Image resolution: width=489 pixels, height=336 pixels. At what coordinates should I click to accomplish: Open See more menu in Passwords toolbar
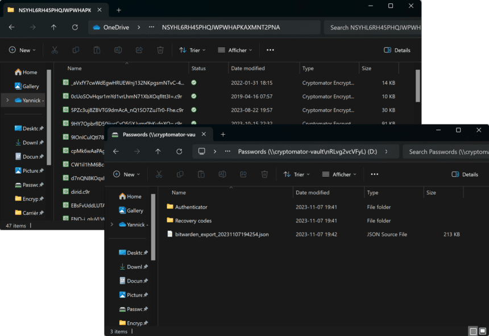point(375,174)
